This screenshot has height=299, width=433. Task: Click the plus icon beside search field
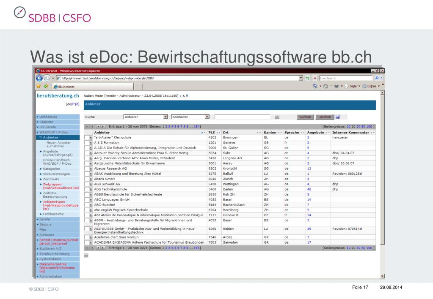coord(277,117)
